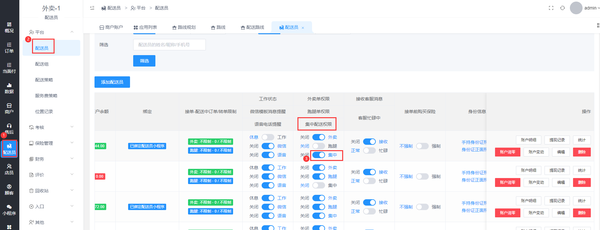Open the 概况 overview sidebar icon
The image size is (600, 230).
9,28
